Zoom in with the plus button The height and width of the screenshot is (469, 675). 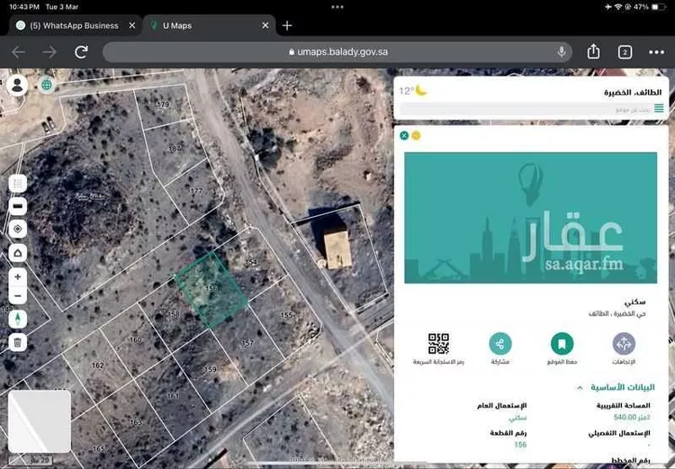pos(18,277)
